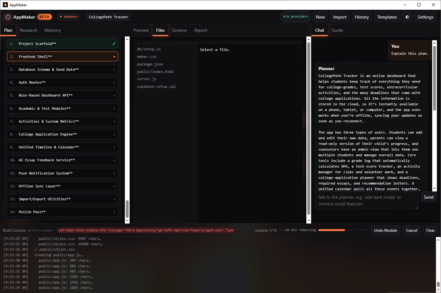Select plan step Unified Timeline & Calendar

63,147
